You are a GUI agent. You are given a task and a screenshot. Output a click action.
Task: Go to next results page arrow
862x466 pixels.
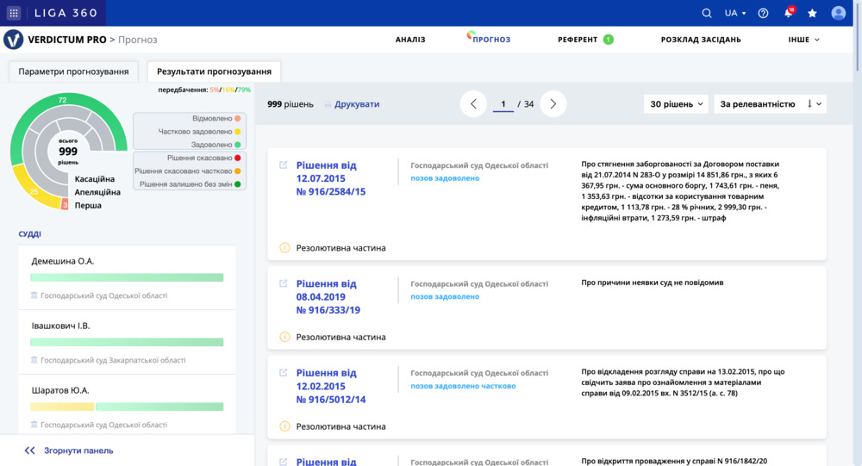[x=553, y=104]
